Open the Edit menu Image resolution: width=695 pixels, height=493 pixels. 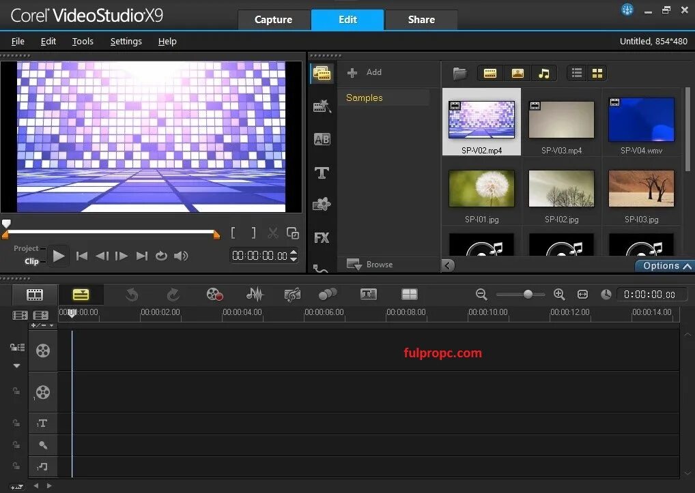(48, 41)
